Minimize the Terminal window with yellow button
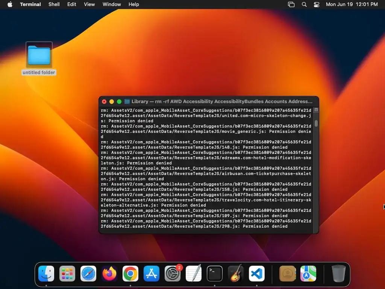The width and height of the screenshot is (385, 289). tap(111, 102)
